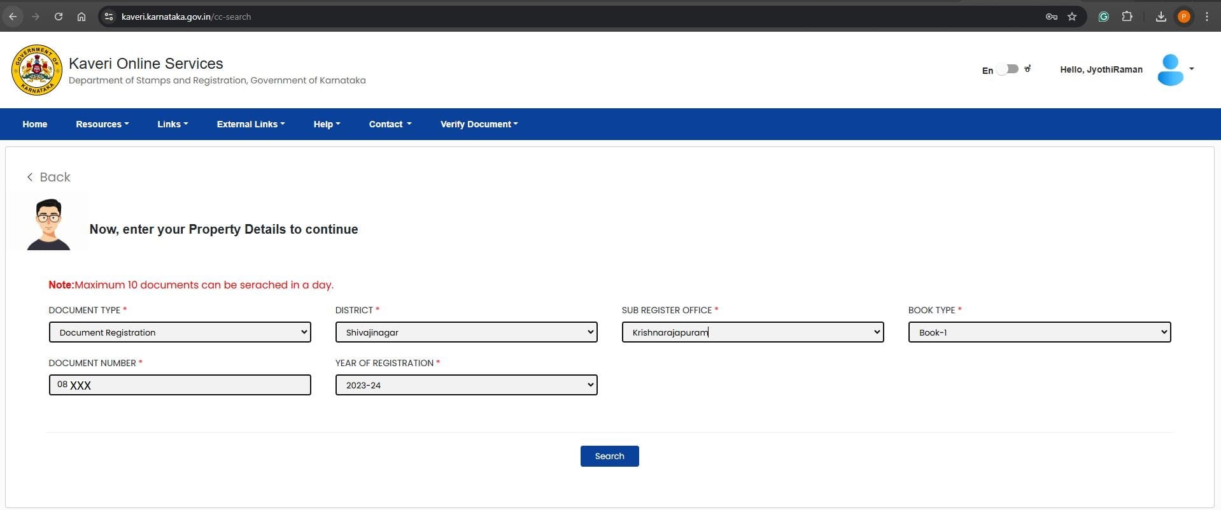Open the Verify Document menu
Screen dimensions: 1221x510
click(479, 124)
